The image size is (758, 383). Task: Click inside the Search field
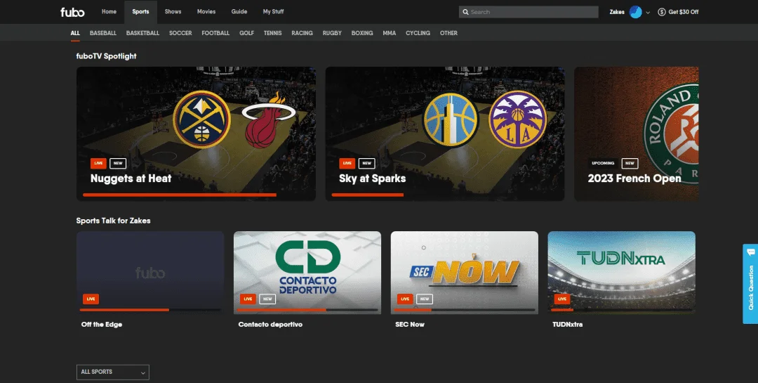pyautogui.click(x=528, y=12)
